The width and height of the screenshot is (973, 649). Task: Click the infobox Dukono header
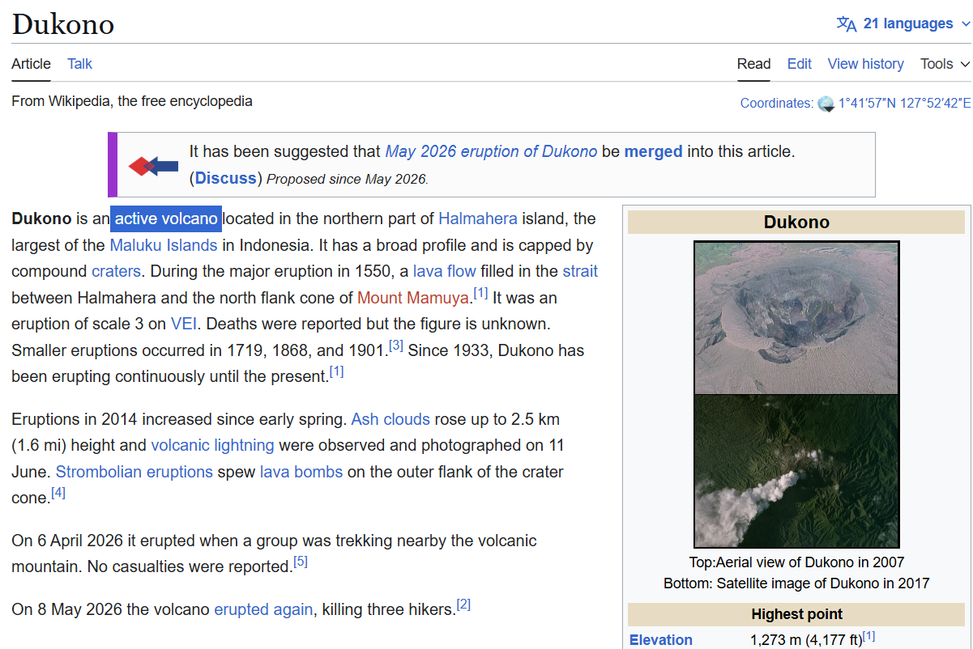[x=796, y=223]
